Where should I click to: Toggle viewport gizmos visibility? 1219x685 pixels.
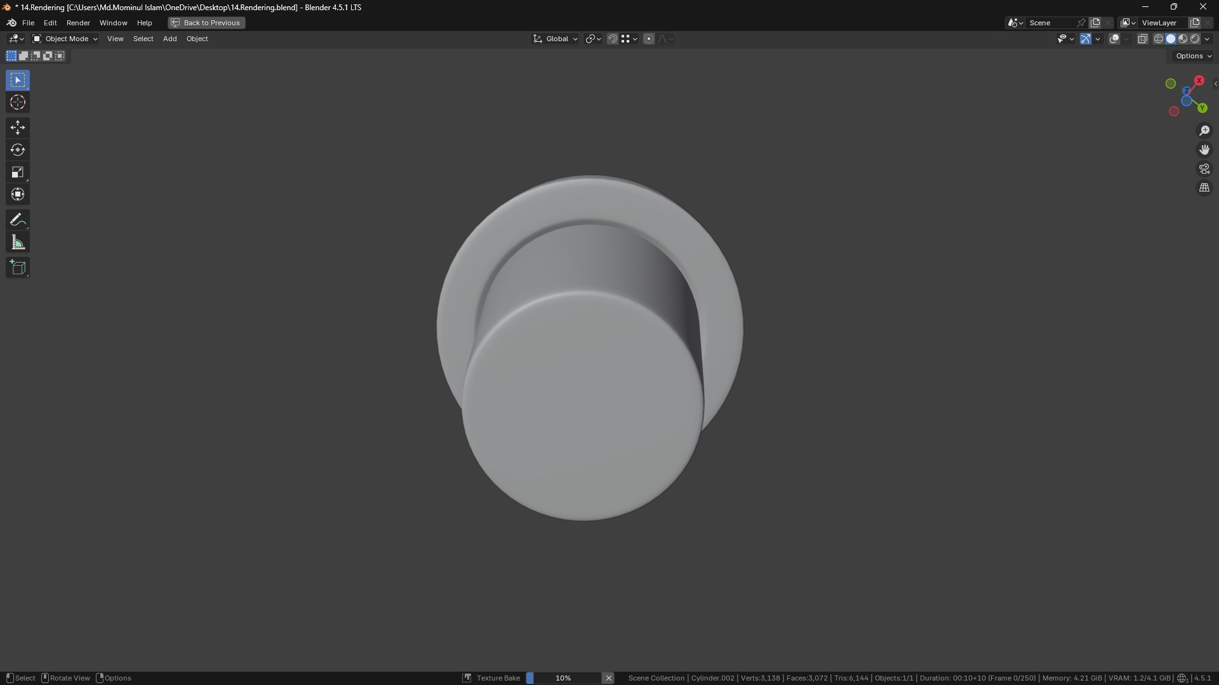[1086, 39]
